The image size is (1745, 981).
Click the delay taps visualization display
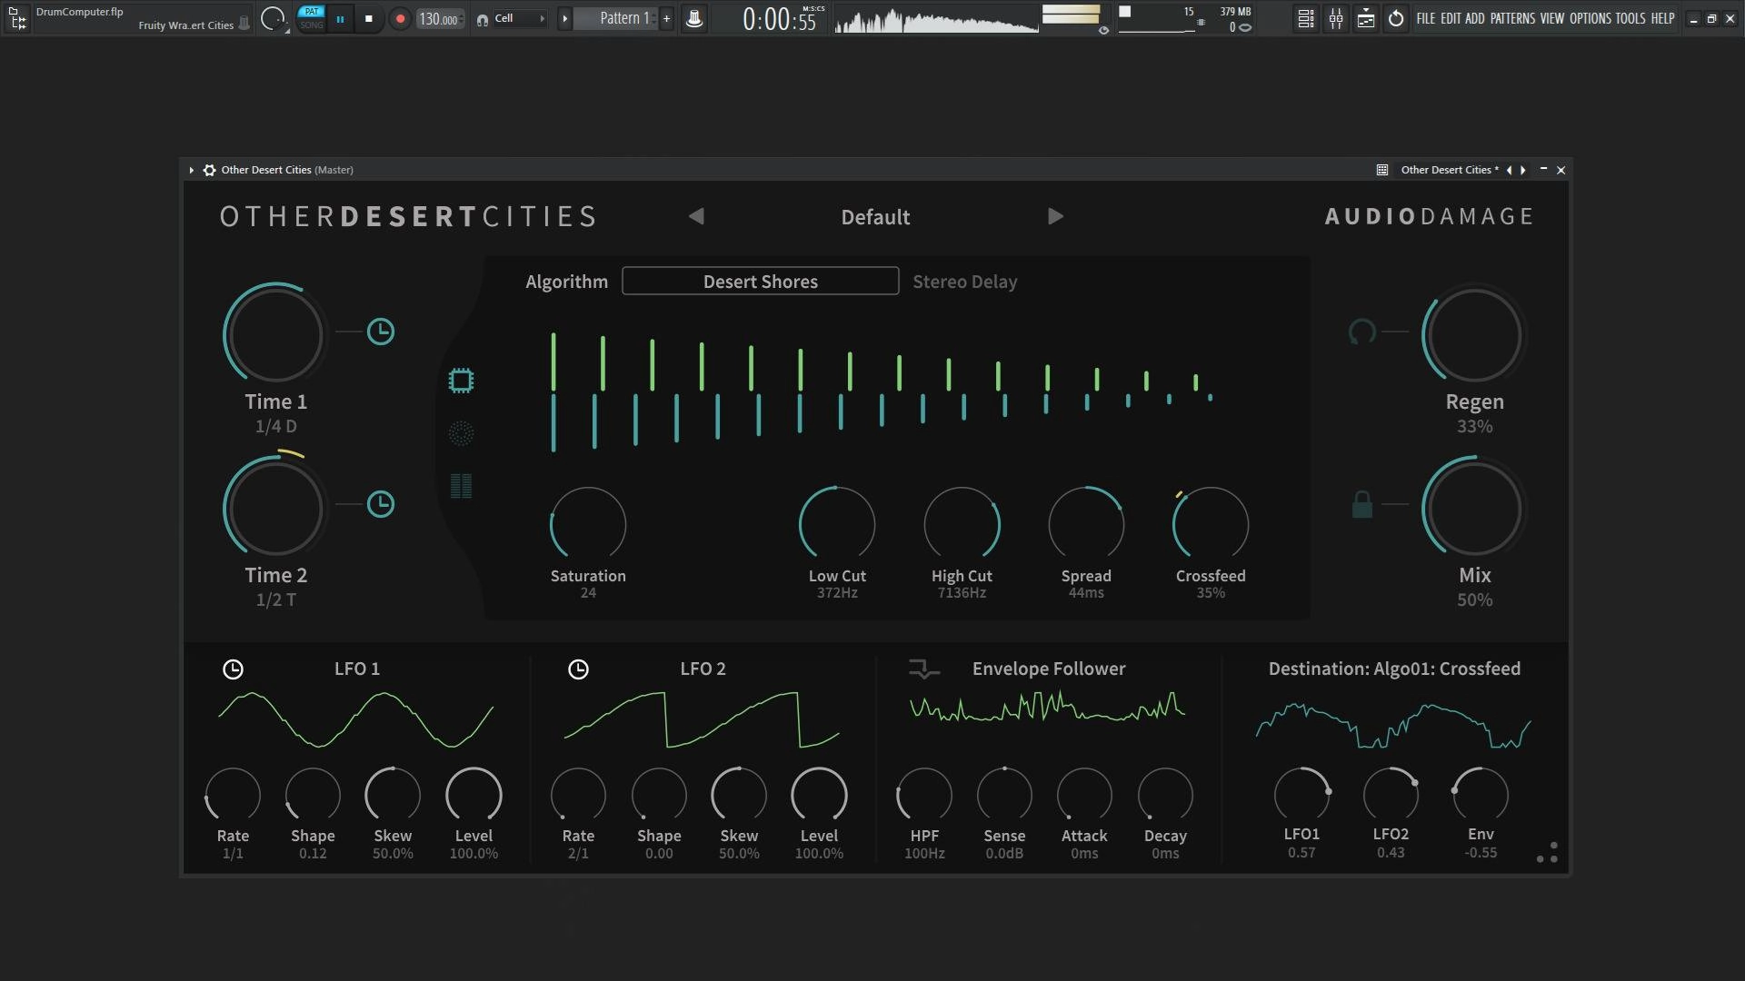click(882, 391)
